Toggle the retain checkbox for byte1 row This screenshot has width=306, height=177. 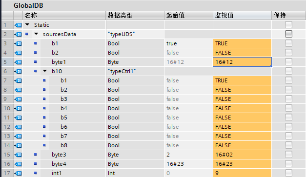point(288,62)
